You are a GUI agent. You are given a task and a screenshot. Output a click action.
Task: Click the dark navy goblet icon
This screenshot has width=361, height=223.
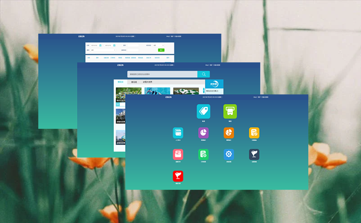pyautogui.click(x=254, y=155)
